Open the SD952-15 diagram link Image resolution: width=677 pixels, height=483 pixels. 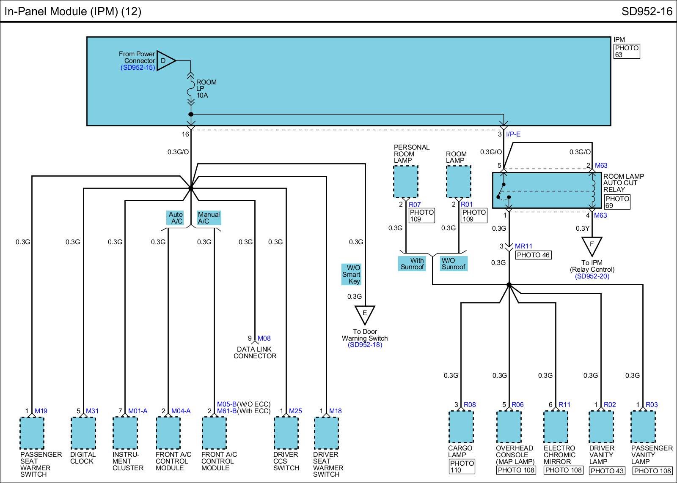tap(138, 68)
